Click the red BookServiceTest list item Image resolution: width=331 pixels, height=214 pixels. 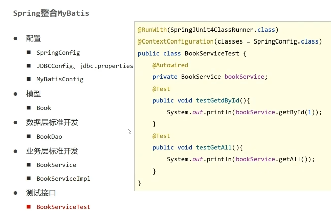[x=64, y=207]
